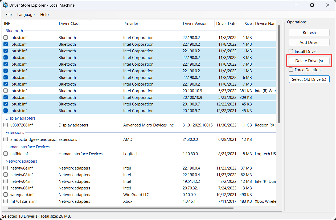Click version '19.51.42.2'

191,181
